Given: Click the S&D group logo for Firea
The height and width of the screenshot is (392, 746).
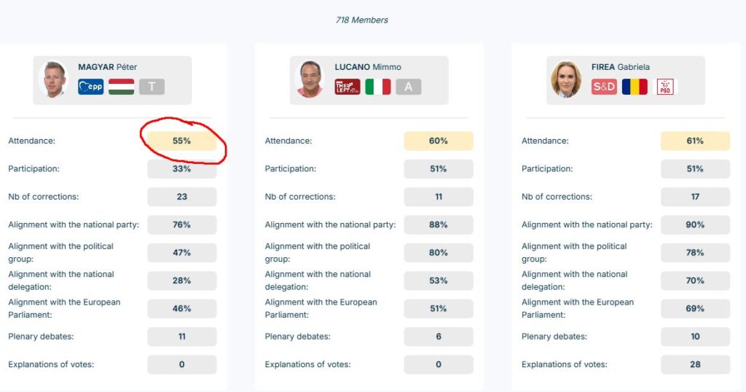Looking at the screenshot, I should pyautogui.click(x=604, y=87).
